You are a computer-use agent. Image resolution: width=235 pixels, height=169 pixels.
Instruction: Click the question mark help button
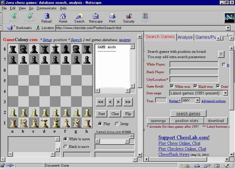[221, 54]
